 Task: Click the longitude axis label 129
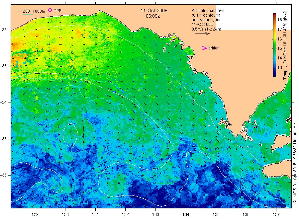(x=35, y=215)
